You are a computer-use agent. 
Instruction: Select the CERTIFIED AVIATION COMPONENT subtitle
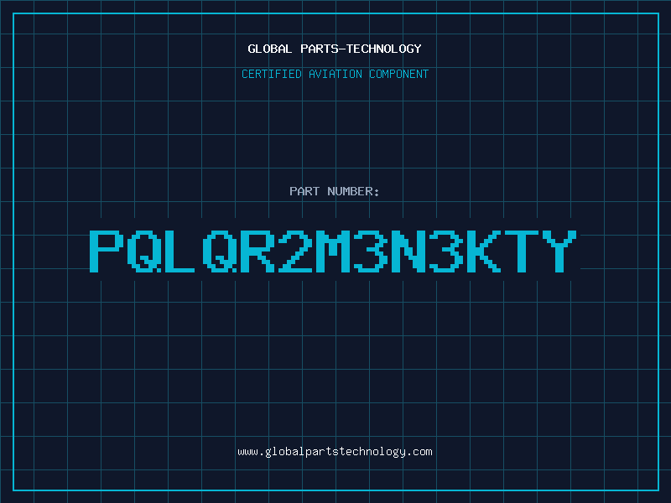tap(335, 74)
